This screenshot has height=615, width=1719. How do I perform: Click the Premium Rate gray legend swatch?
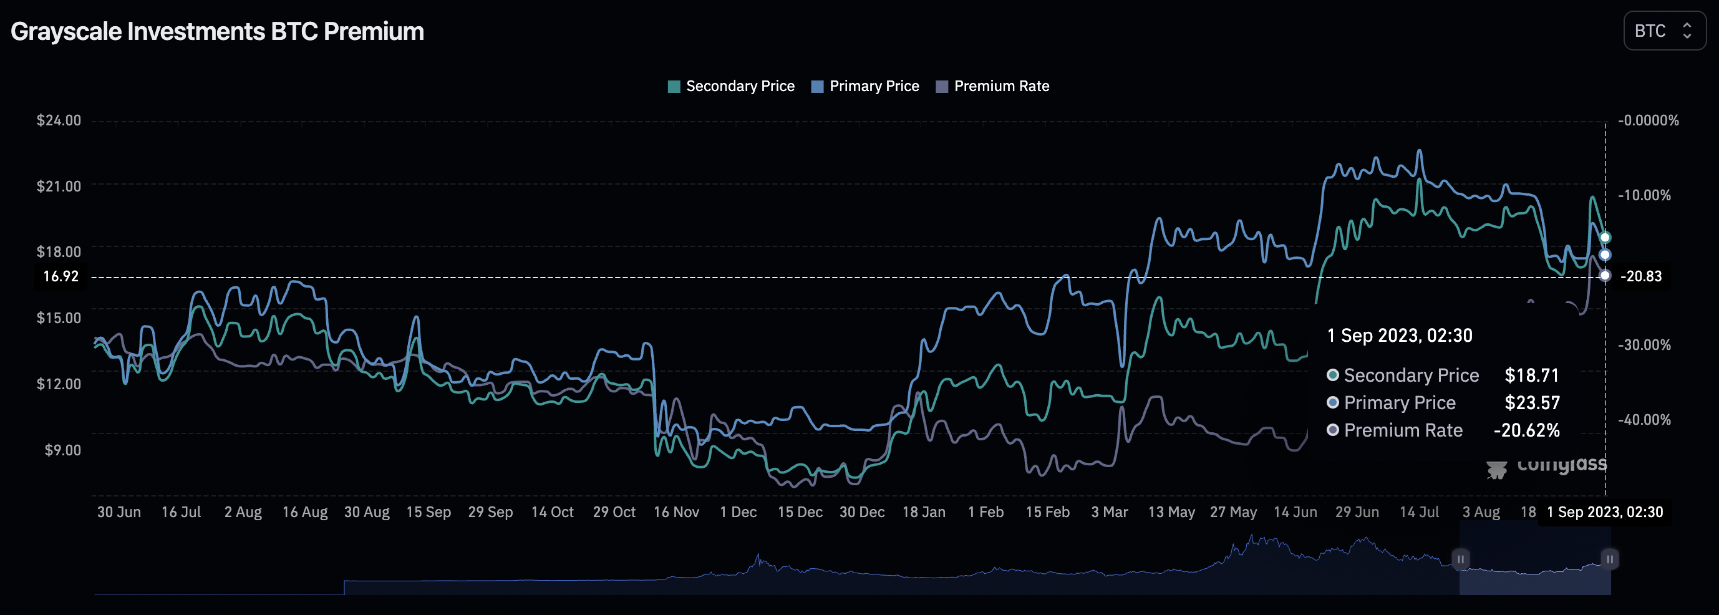pyautogui.click(x=942, y=87)
